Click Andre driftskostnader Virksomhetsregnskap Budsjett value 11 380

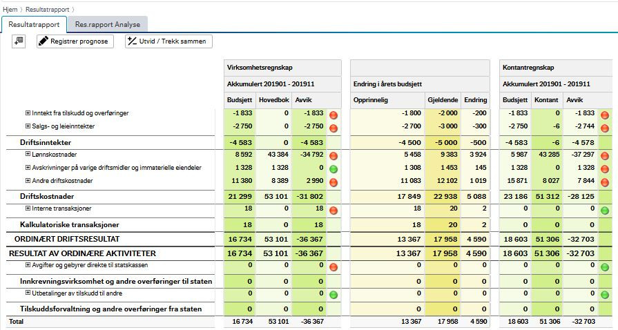click(242, 181)
